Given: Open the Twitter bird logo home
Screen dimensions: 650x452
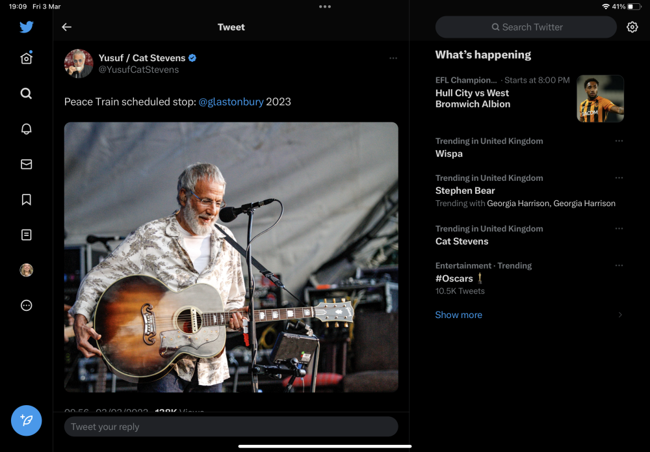Looking at the screenshot, I should [x=27, y=27].
